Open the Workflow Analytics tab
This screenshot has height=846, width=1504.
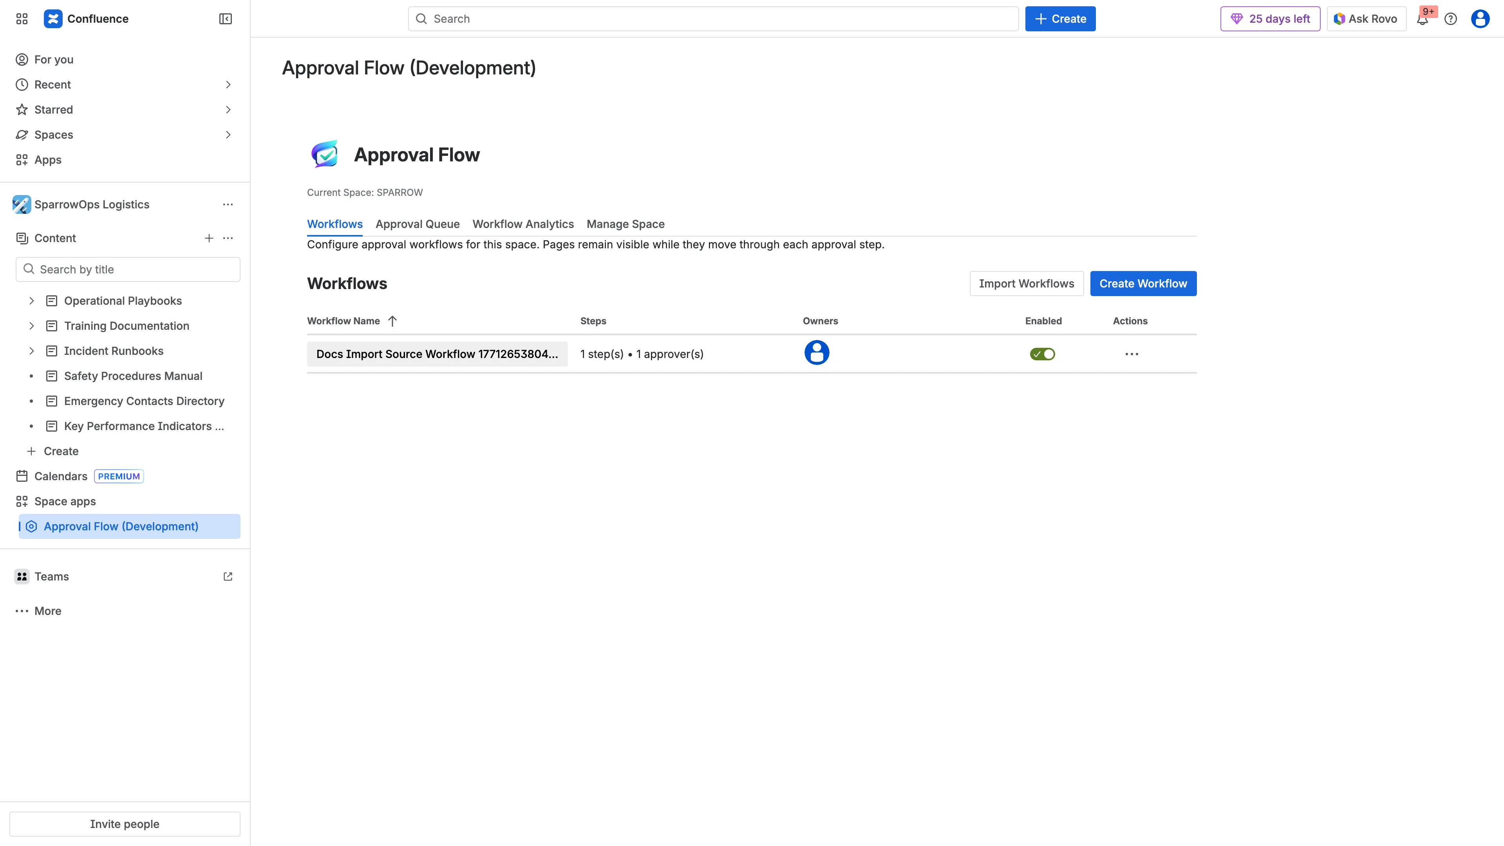[522, 224]
